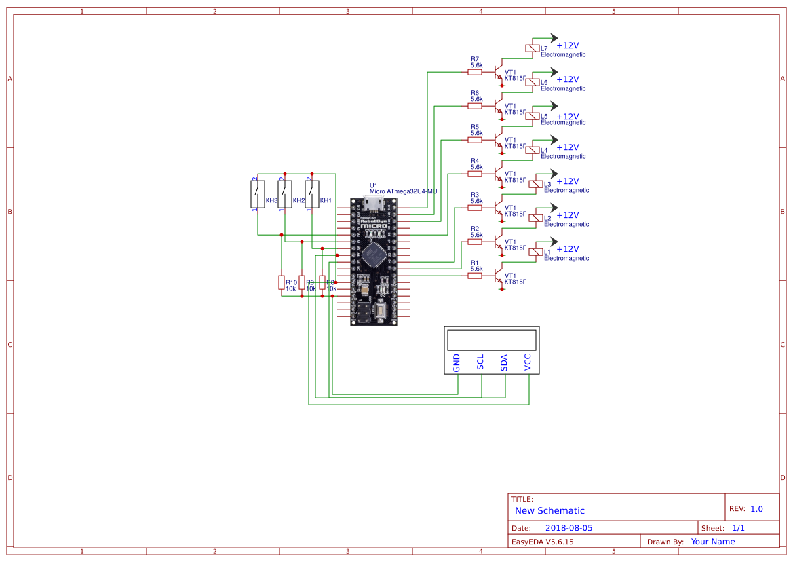Select the SDA pin on the display
The image size is (793, 562).
[x=504, y=363]
